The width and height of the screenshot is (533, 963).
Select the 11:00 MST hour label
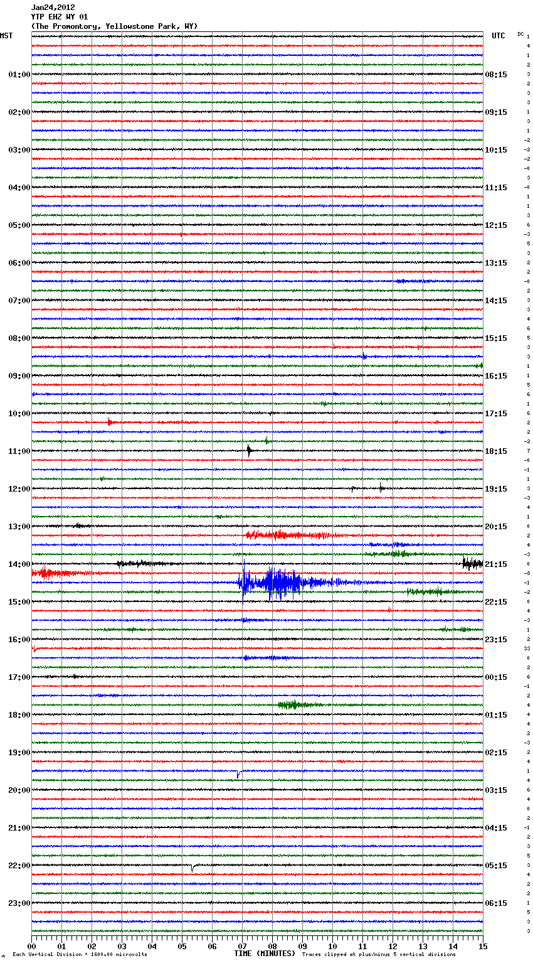pos(19,451)
